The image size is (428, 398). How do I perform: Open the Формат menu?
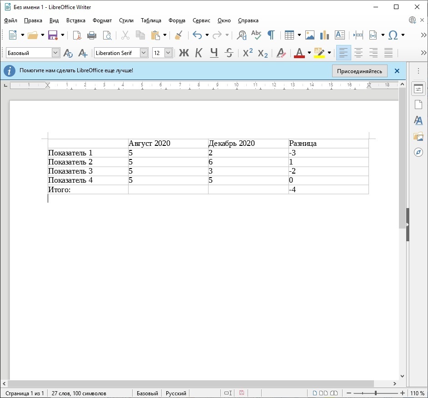(102, 20)
